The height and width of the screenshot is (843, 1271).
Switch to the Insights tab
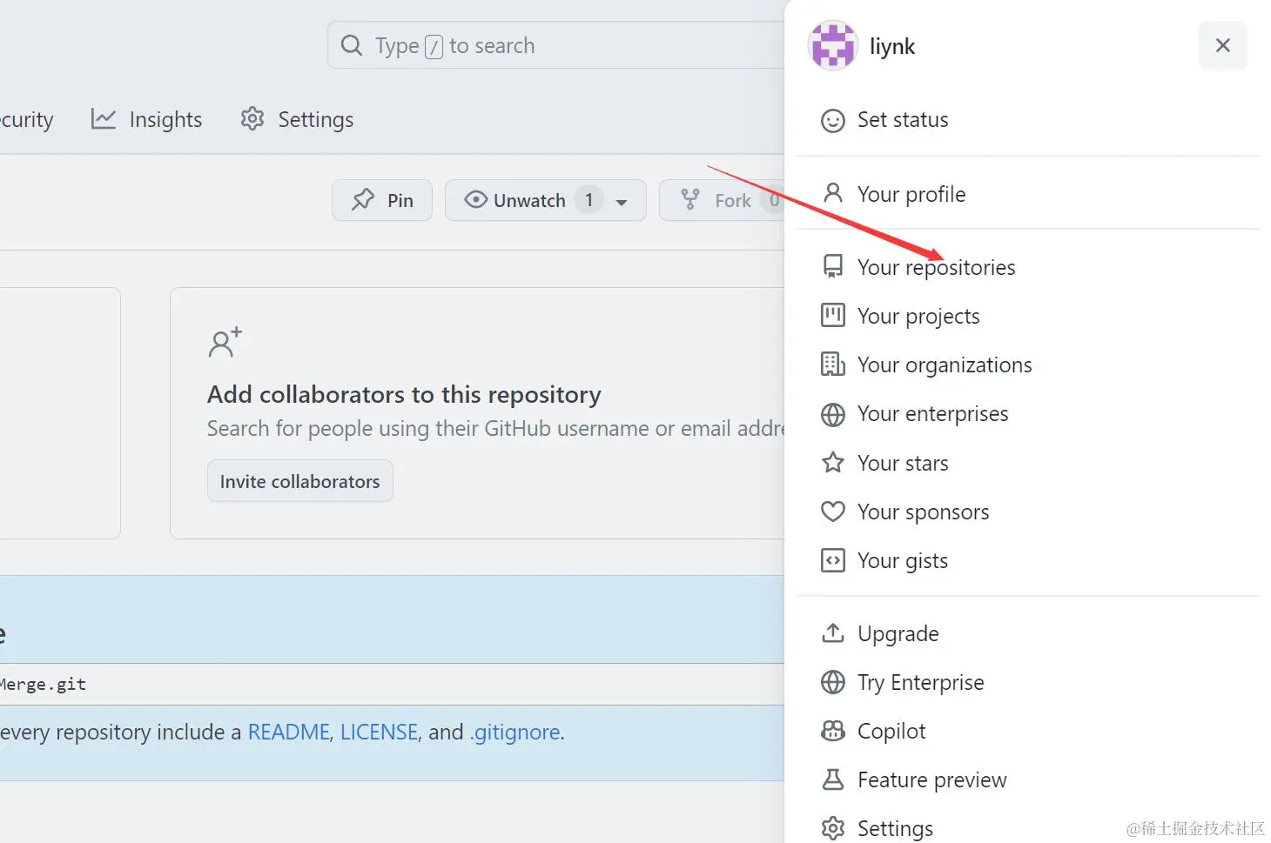point(146,119)
